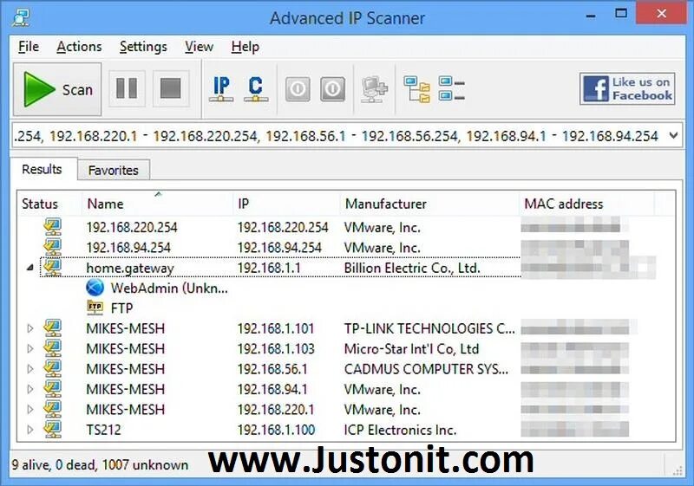Stop the scan with the square button
Image resolution: width=694 pixels, height=486 pixels.
(170, 88)
